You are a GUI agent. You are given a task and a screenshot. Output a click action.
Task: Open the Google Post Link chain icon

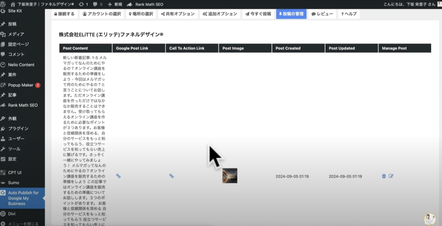[x=118, y=176]
